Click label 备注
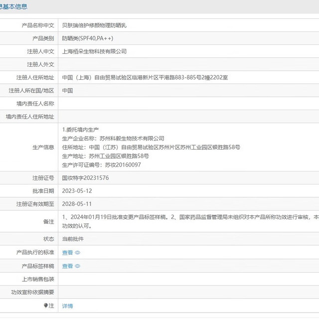The width and height of the screenshot is (319, 319). (x=49, y=221)
